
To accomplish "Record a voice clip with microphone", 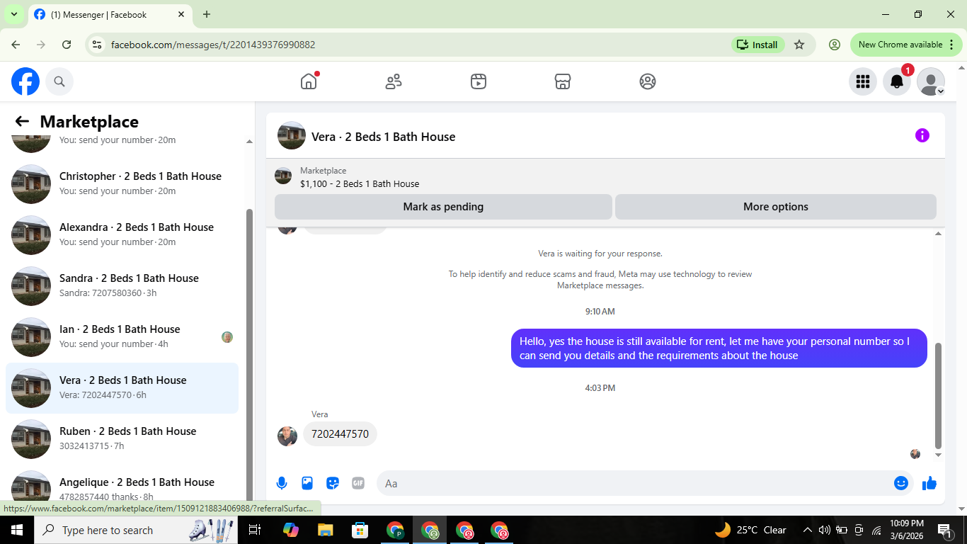I will pyautogui.click(x=282, y=483).
